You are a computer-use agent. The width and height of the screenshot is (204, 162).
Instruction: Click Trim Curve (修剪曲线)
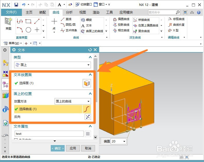point(176,19)
